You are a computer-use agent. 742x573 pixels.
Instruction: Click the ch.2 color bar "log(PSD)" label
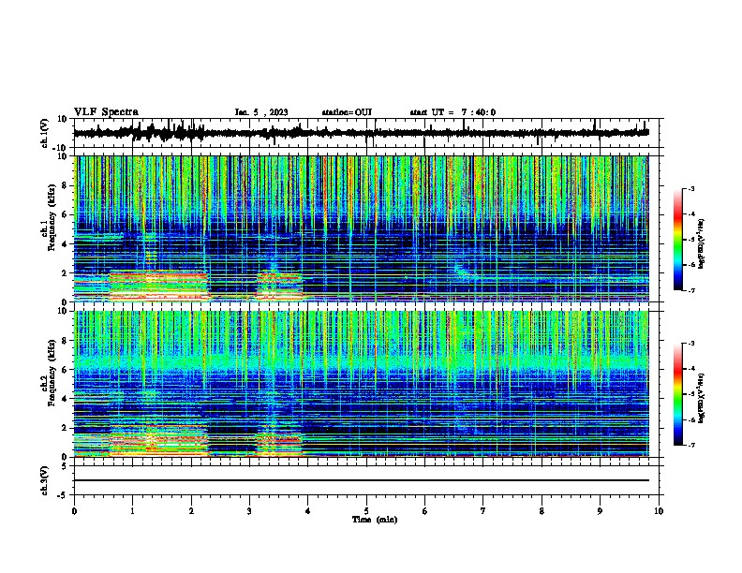pos(701,399)
